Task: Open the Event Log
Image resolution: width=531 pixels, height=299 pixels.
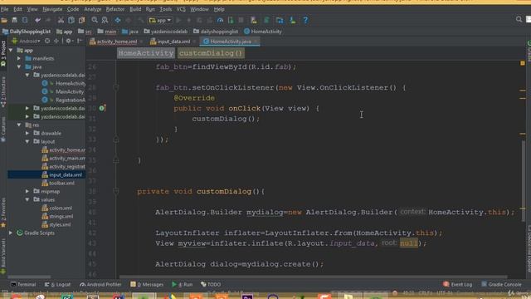Action: (x=457, y=284)
